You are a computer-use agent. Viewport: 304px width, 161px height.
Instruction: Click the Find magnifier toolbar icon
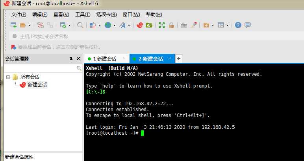[80, 25]
